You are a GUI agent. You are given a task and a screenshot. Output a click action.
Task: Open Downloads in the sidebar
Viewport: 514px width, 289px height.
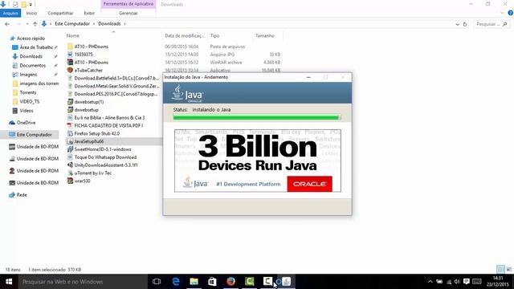coord(31,56)
